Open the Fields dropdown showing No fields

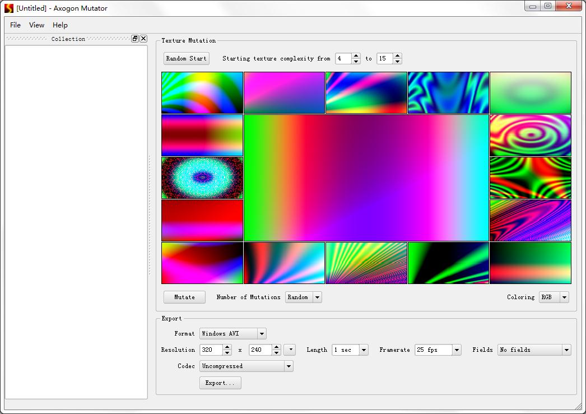click(x=566, y=350)
